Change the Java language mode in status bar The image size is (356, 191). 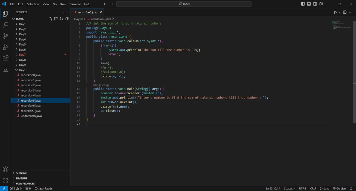coord(326,188)
